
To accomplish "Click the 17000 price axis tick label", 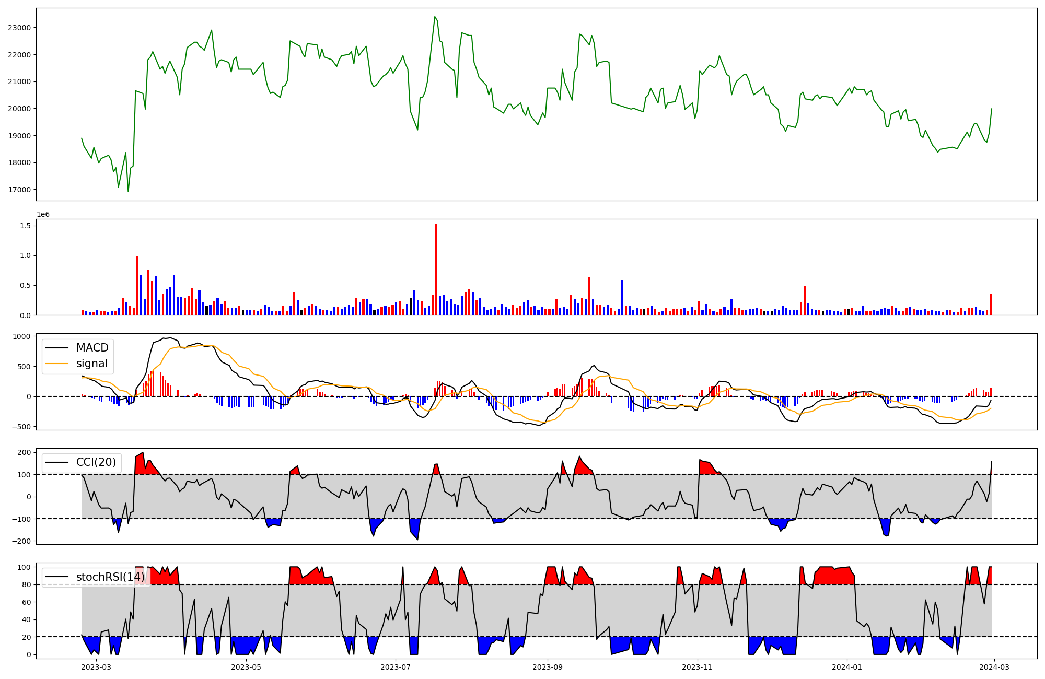I will tap(19, 190).
